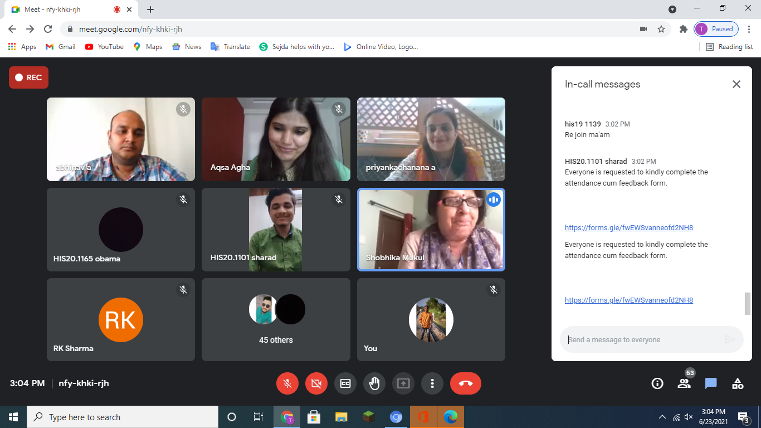
Task: Click the red Leave call button
Action: [465, 383]
